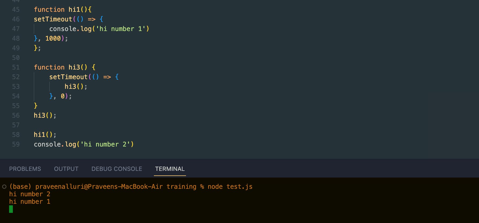Screen dimensions: 479x223
Task: Click line number 59 in gutter
Action: (x=16, y=144)
